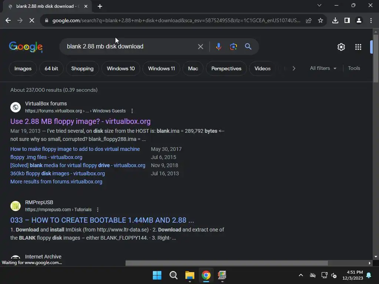The image size is (379, 284).
Task: Open the Chrome profile avatar
Action: 359,21
